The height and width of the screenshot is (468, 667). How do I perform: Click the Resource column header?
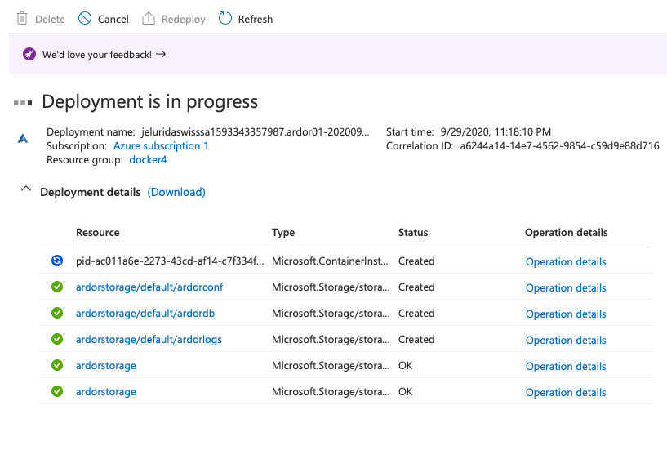(98, 232)
